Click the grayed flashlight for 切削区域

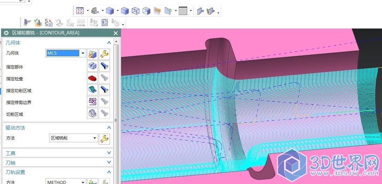point(104,113)
